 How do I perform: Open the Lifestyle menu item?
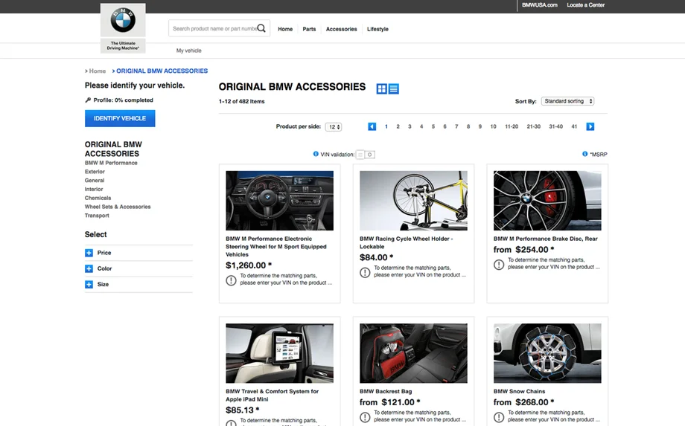pos(377,29)
